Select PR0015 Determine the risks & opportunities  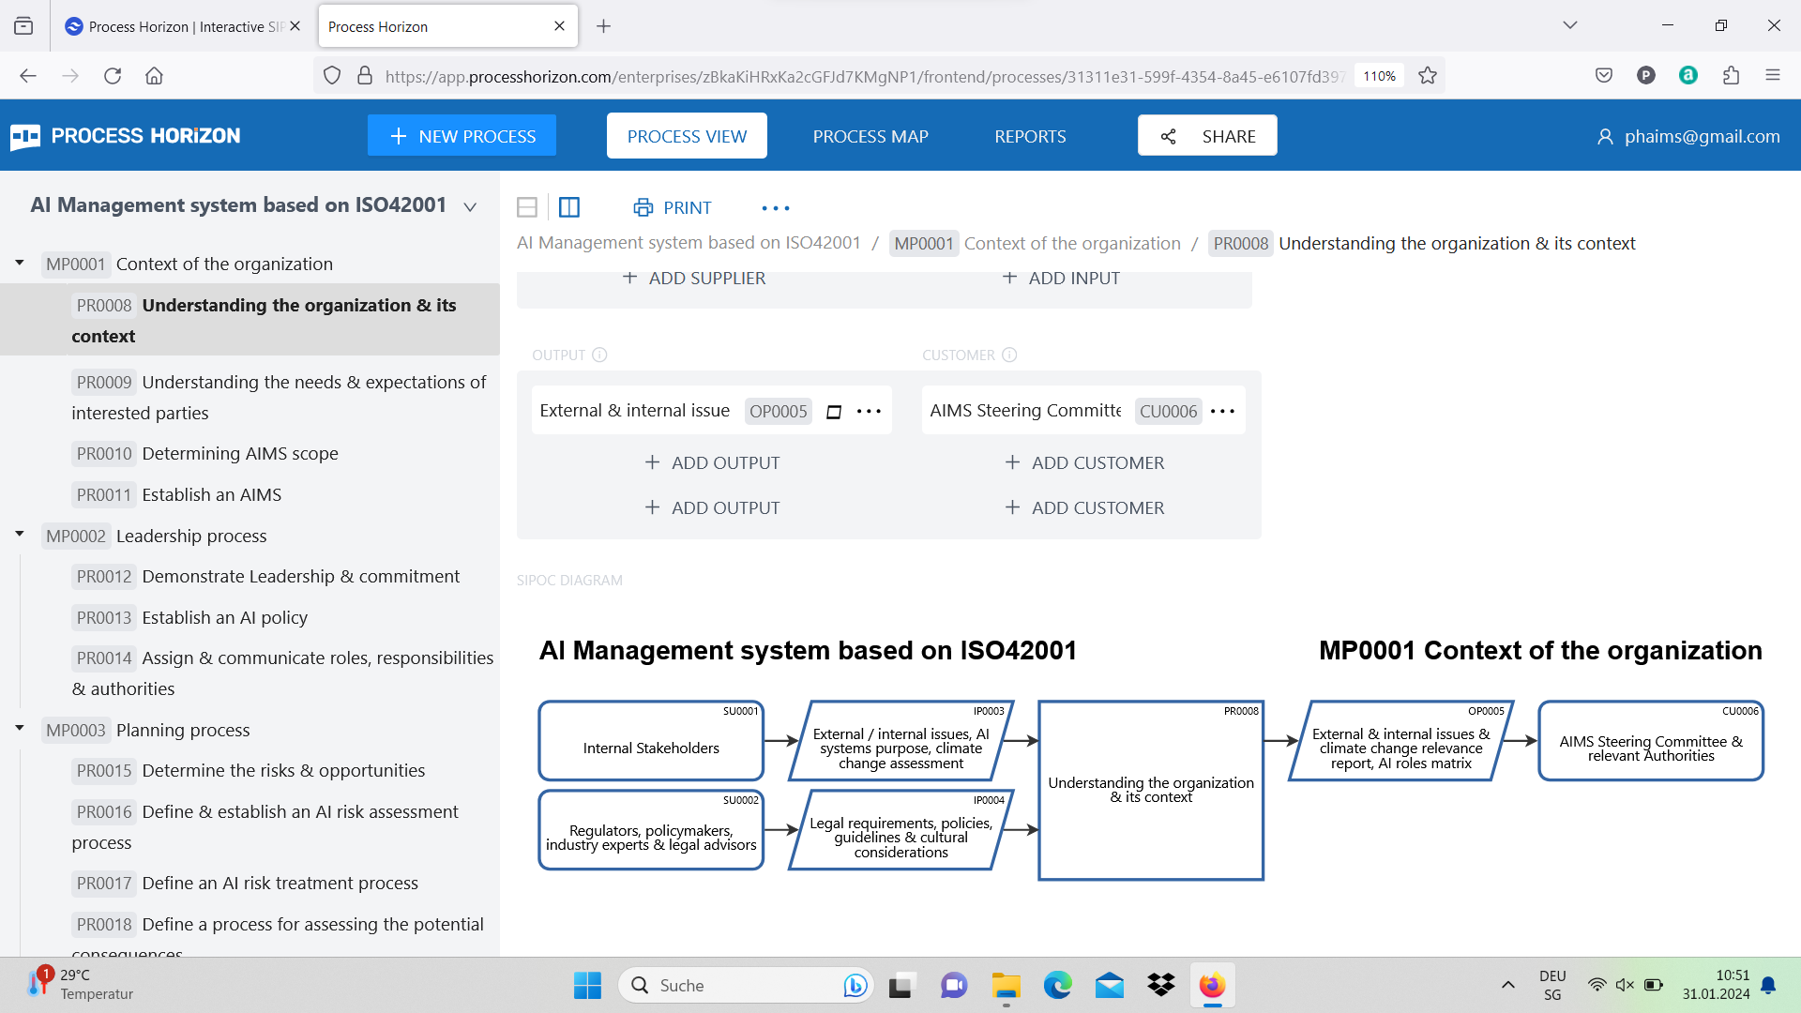249,770
